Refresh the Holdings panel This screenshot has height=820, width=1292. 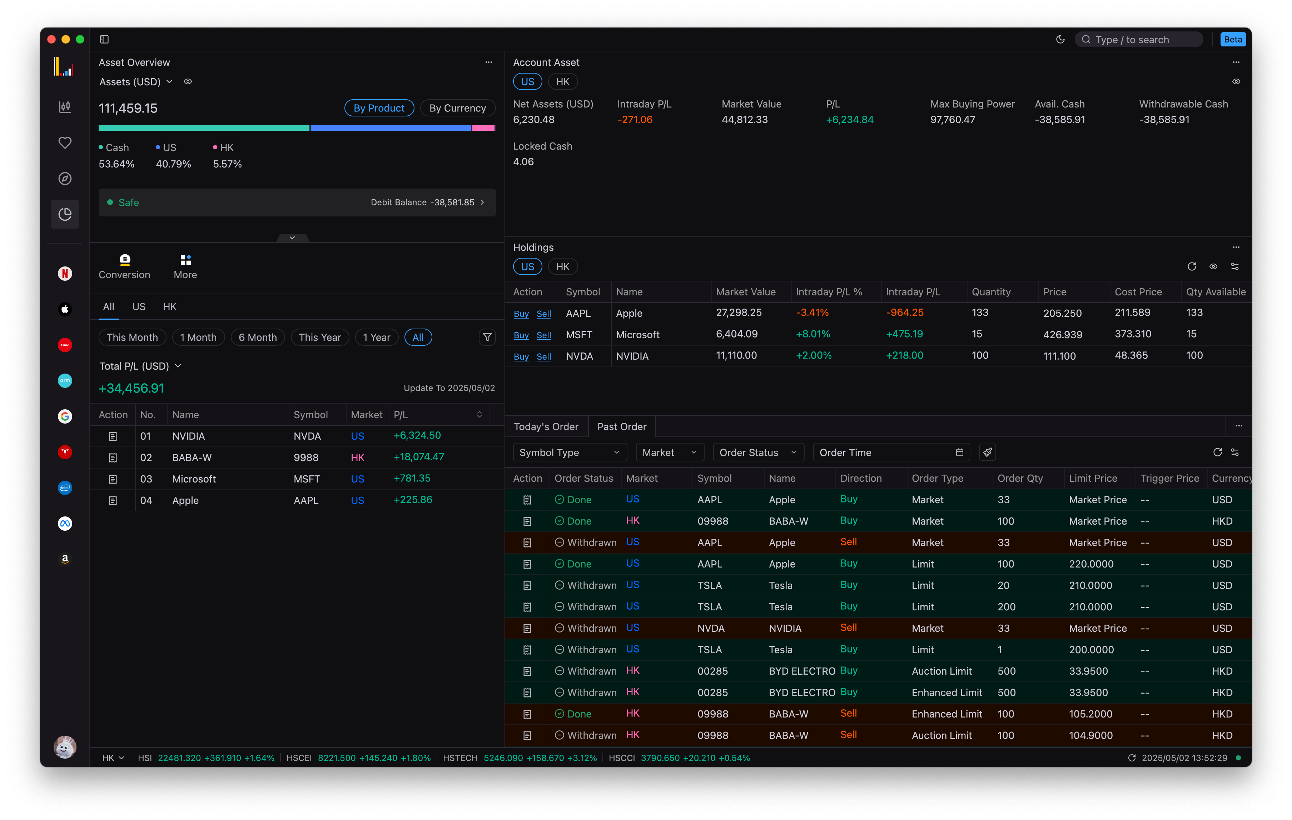click(1192, 266)
